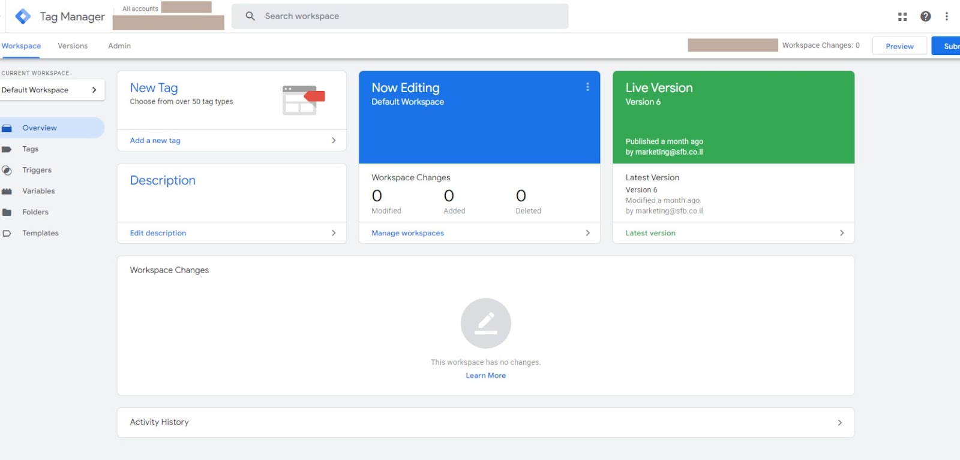Click the New Tag card heading
960x460 pixels.
(154, 88)
